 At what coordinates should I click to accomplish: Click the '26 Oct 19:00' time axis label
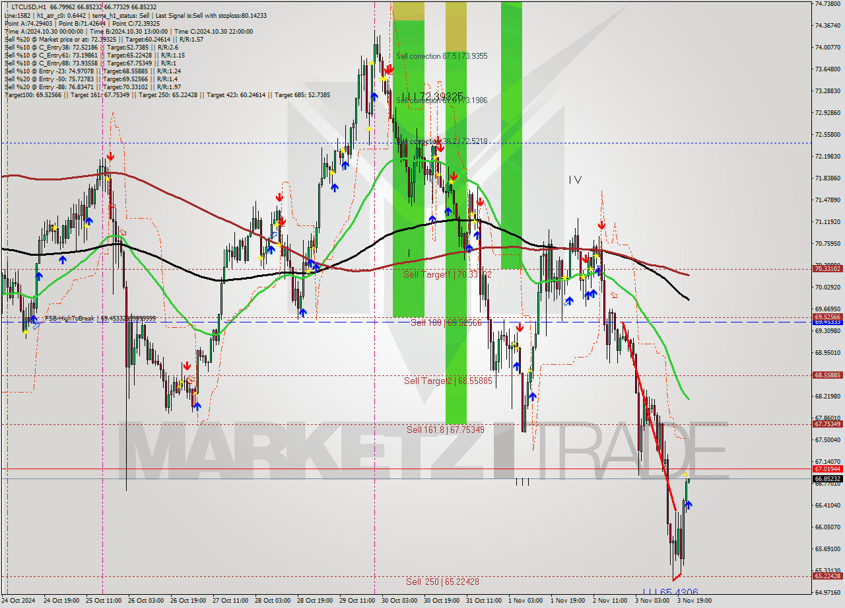click(187, 601)
